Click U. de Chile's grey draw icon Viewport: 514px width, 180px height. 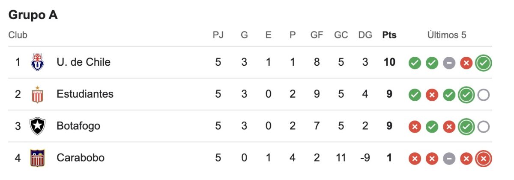pyautogui.click(x=449, y=63)
